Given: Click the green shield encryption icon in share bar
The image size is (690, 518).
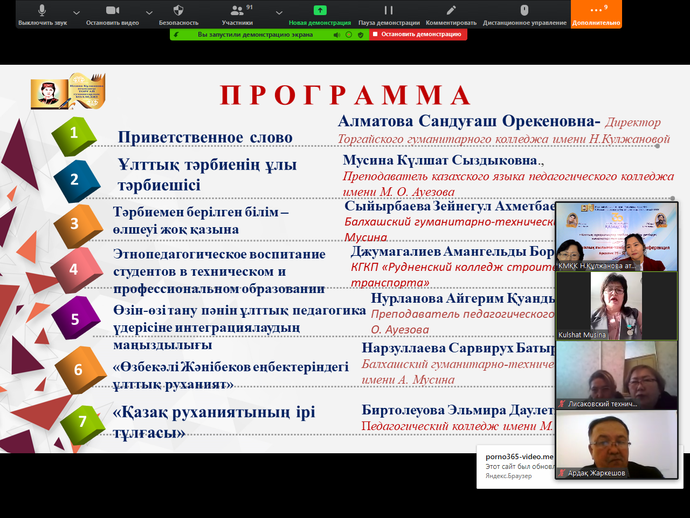Looking at the screenshot, I should tap(361, 35).
